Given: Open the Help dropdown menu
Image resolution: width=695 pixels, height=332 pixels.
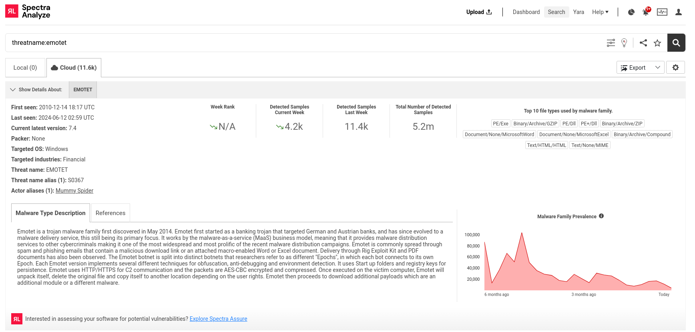Looking at the screenshot, I should [600, 12].
